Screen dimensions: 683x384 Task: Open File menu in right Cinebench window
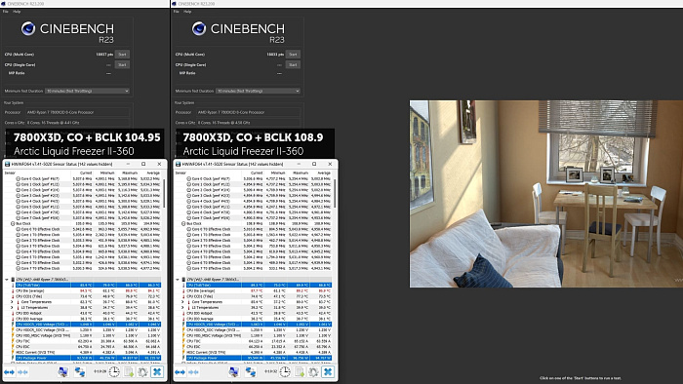(x=176, y=12)
